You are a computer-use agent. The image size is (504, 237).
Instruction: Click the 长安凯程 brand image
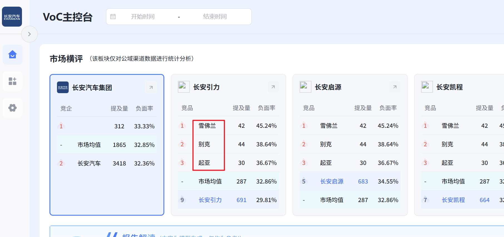[427, 87]
